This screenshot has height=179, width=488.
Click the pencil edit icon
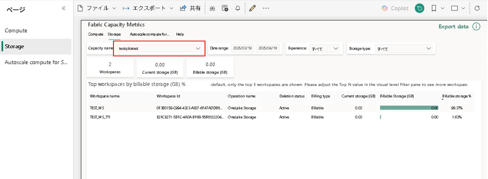click(x=252, y=8)
